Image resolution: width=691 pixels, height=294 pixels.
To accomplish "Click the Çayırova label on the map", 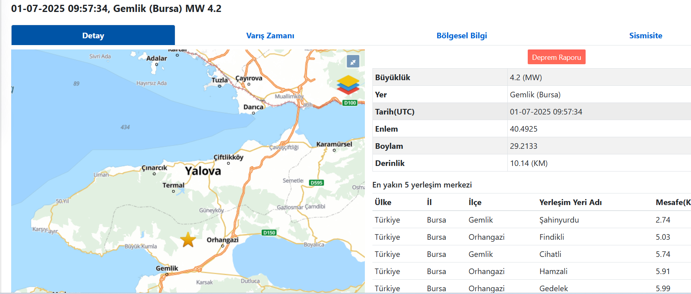I will coord(249,78).
